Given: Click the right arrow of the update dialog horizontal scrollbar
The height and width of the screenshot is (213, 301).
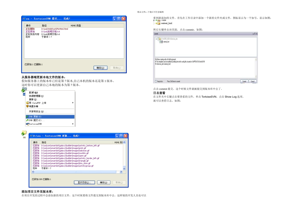Looking at the screenshot, I should (121, 172).
